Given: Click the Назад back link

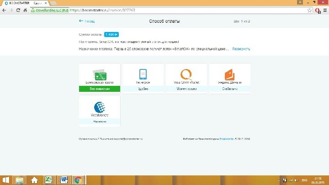Looking at the screenshot, I should 87,21.
